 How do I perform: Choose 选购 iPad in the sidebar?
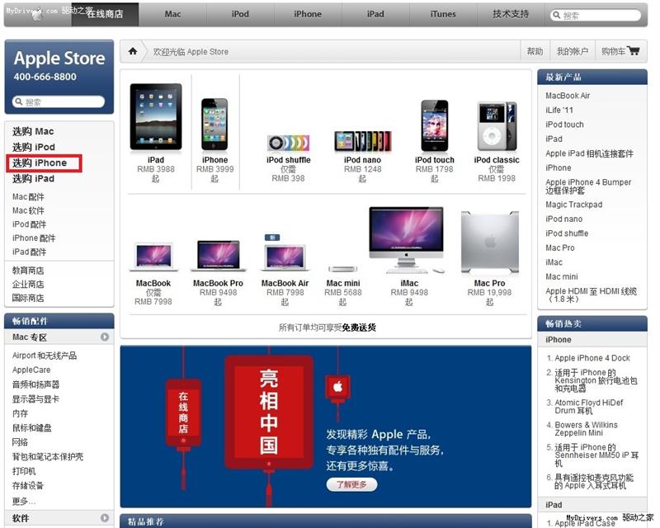pyautogui.click(x=33, y=178)
